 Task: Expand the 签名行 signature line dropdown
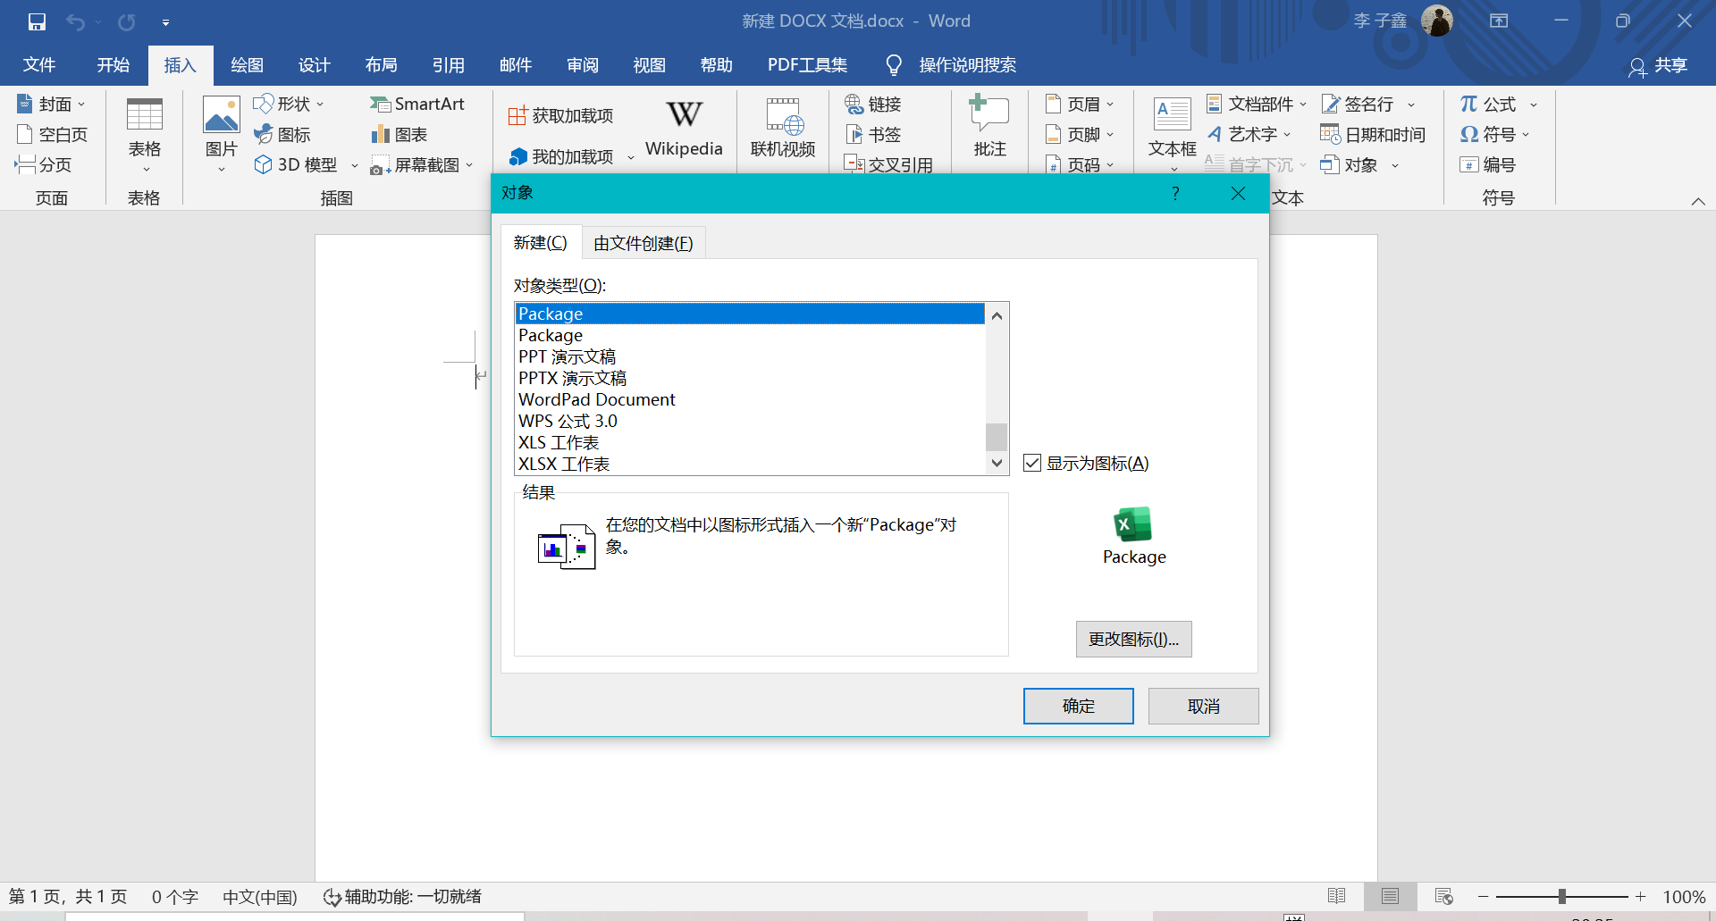pyautogui.click(x=1411, y=105)
